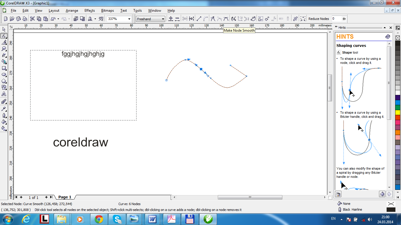The image size is (401, 225).
Task: Expand the application launcher dropdown arrow
Action: pos(95,19)
